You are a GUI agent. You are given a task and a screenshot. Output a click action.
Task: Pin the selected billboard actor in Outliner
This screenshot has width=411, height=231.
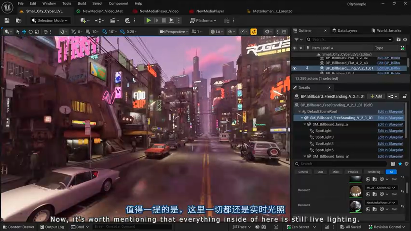tap(307, 68)
